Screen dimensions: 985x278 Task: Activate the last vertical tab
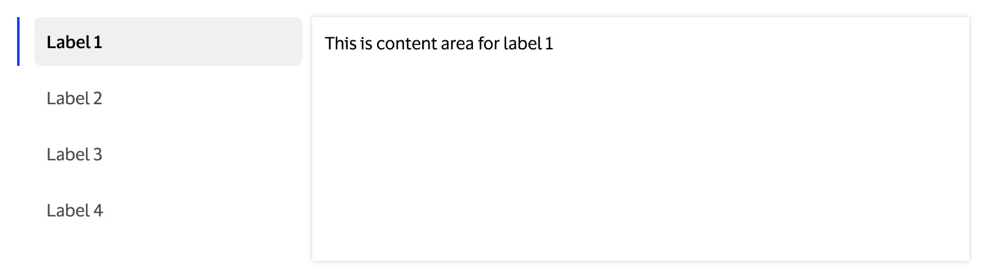pos(75,210)
